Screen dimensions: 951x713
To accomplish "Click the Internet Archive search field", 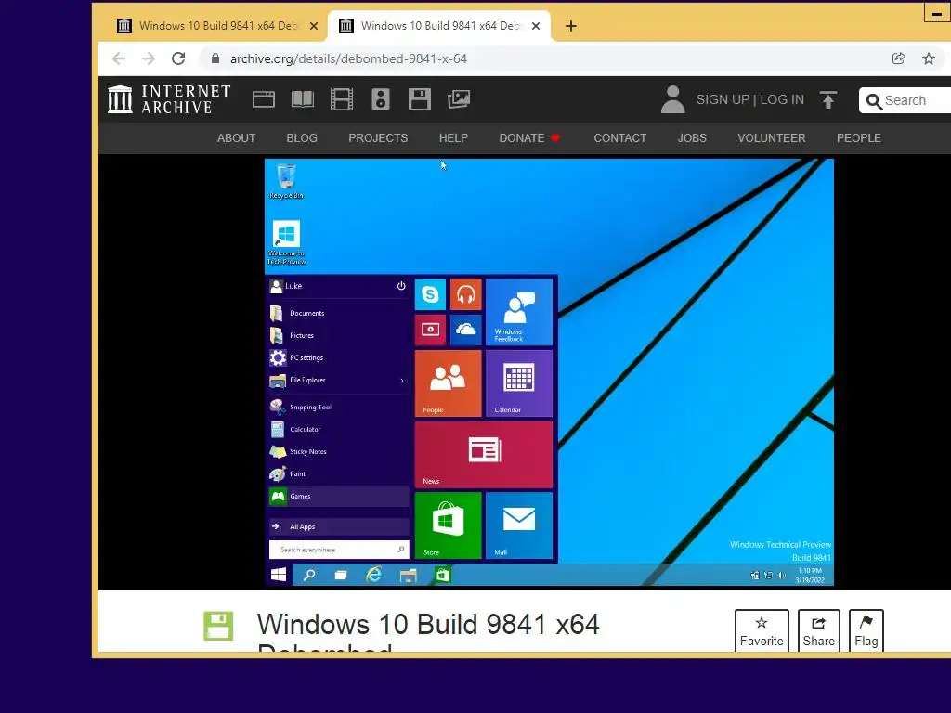I will pos(905,100).
